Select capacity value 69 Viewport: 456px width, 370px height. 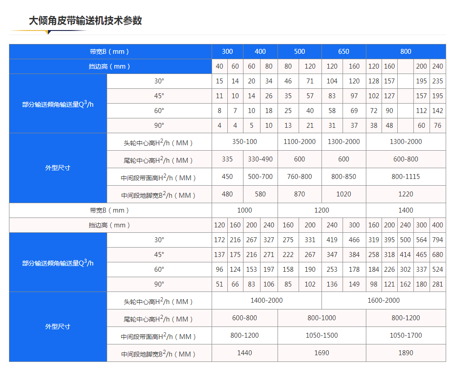click(354, 111)
